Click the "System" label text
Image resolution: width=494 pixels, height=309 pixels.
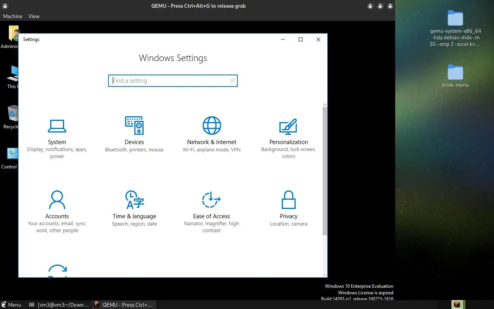tap(57, 142)
